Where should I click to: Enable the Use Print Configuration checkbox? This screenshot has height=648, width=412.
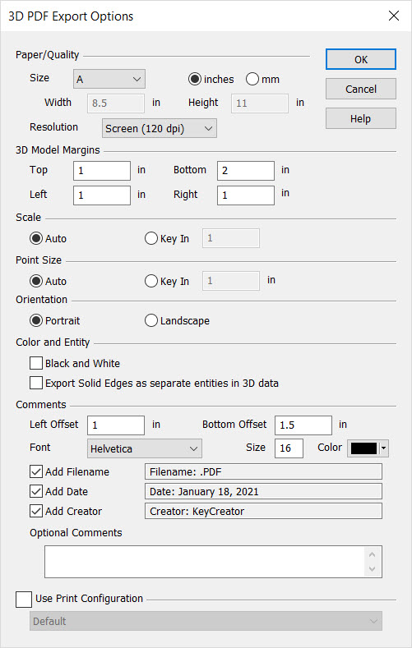[24, 600]
